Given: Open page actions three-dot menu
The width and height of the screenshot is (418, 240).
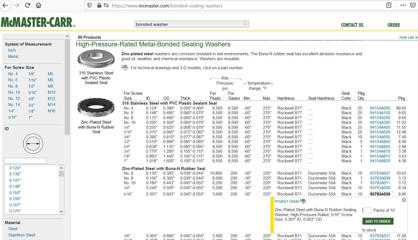Looking at the screenshot, I should [x=403, y=5].
